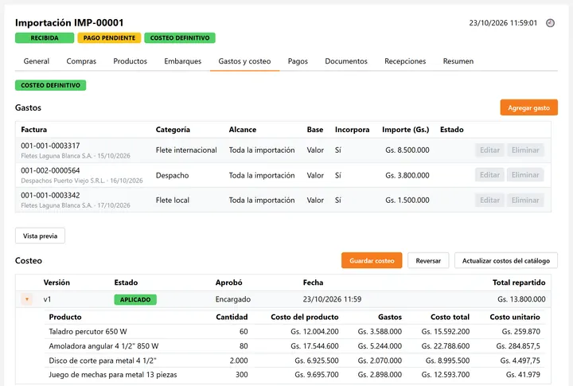Delete the Flete internacional expense

pos(525,150)
